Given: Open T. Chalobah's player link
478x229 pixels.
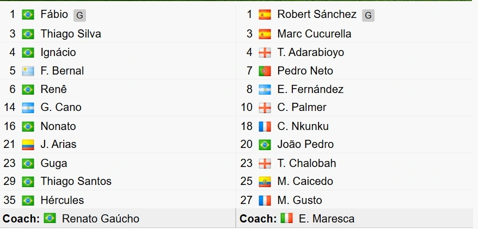Looking at the screenshot, I should [307, 163].
